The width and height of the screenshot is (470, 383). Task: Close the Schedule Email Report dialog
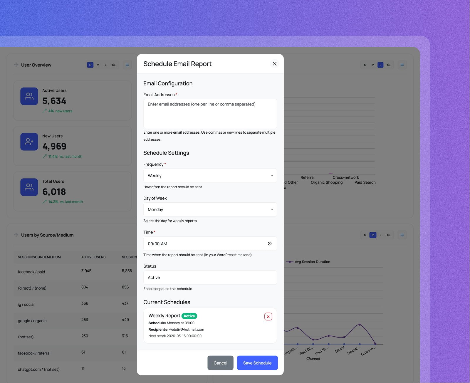[x=274, y=63]
